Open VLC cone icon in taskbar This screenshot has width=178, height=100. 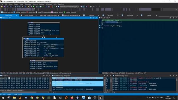pyautogui.click(x=20, y=97)
